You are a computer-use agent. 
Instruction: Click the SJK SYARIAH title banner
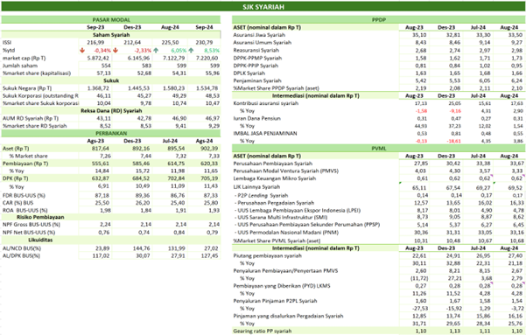pyautogui.click(x=263, y=6)
